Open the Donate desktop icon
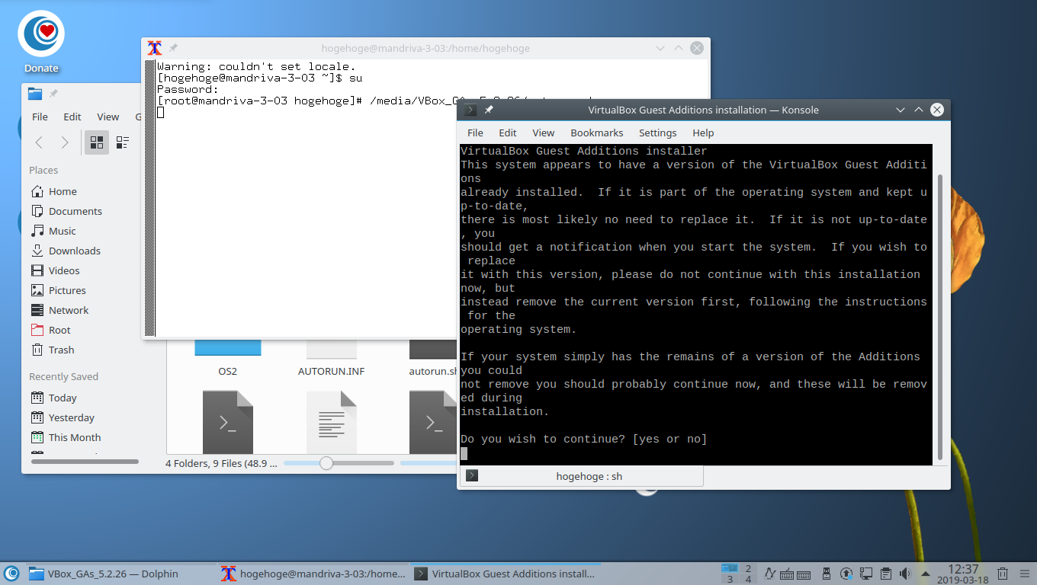The width and height of the screenshot is (1037, 585). 41,43
